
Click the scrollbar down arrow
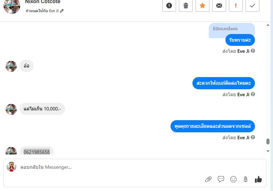tap(268, 151)
